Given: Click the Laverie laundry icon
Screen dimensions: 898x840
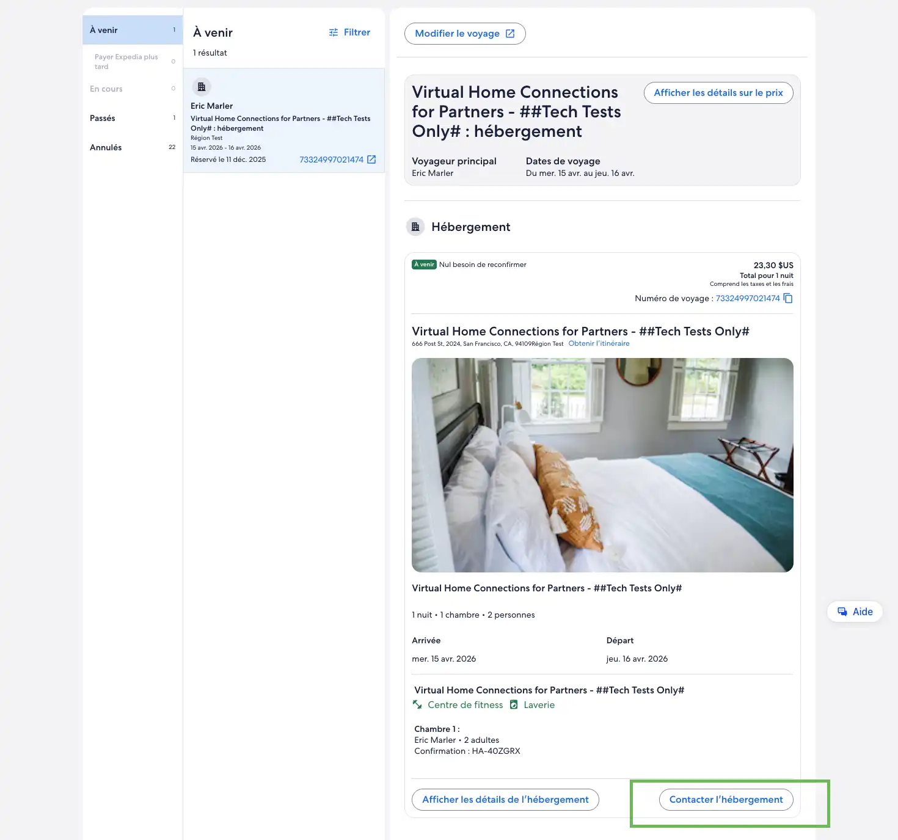Looking at the screenshot, I should point(514,704).
